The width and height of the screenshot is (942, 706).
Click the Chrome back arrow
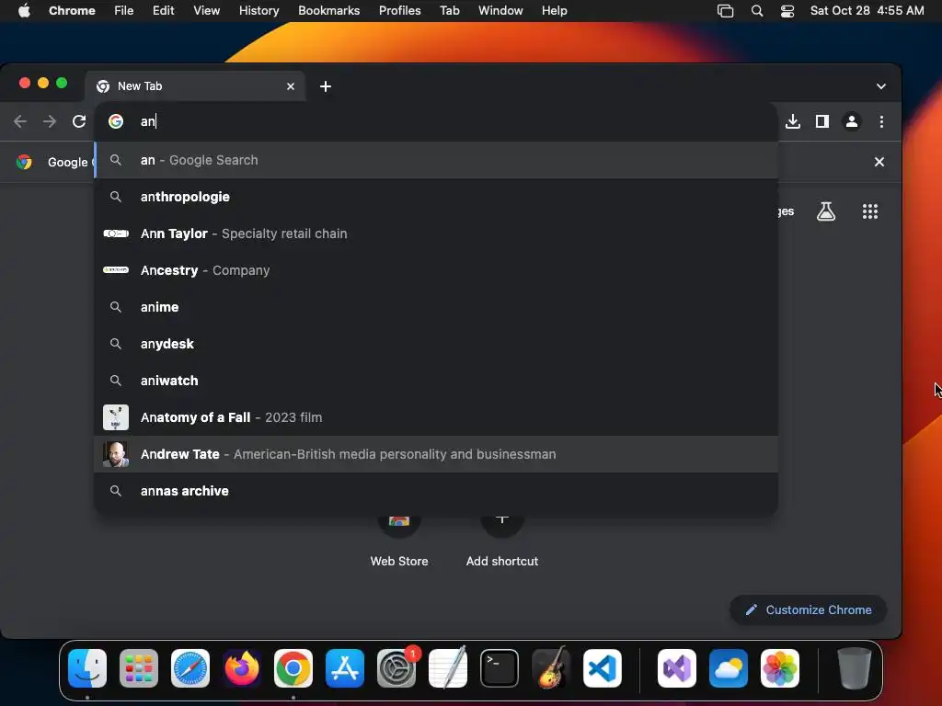coord(20,122)
